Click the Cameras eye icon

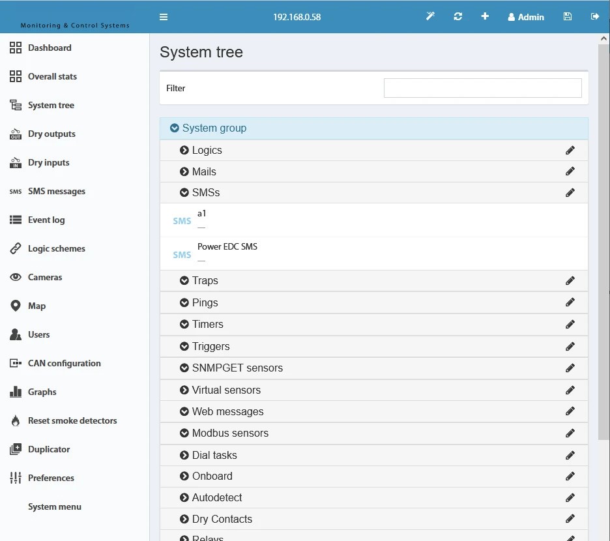pyautogui.click(x=16, y=277)
